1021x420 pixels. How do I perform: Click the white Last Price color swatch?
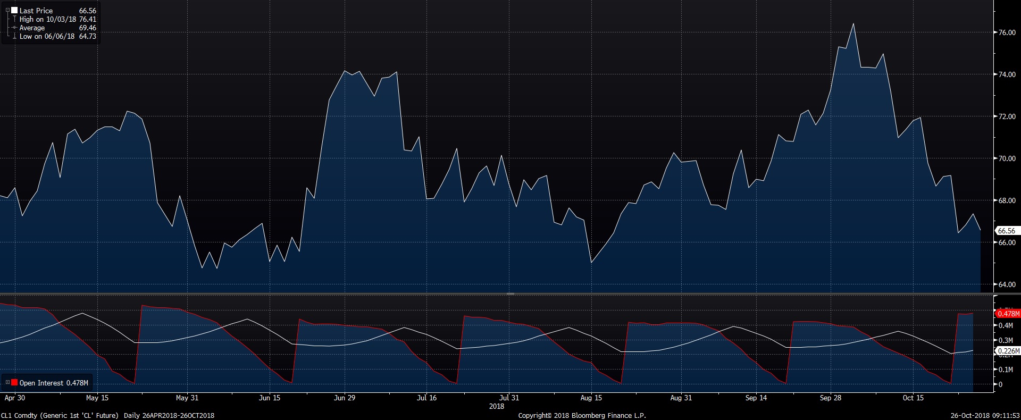(14, 11)
